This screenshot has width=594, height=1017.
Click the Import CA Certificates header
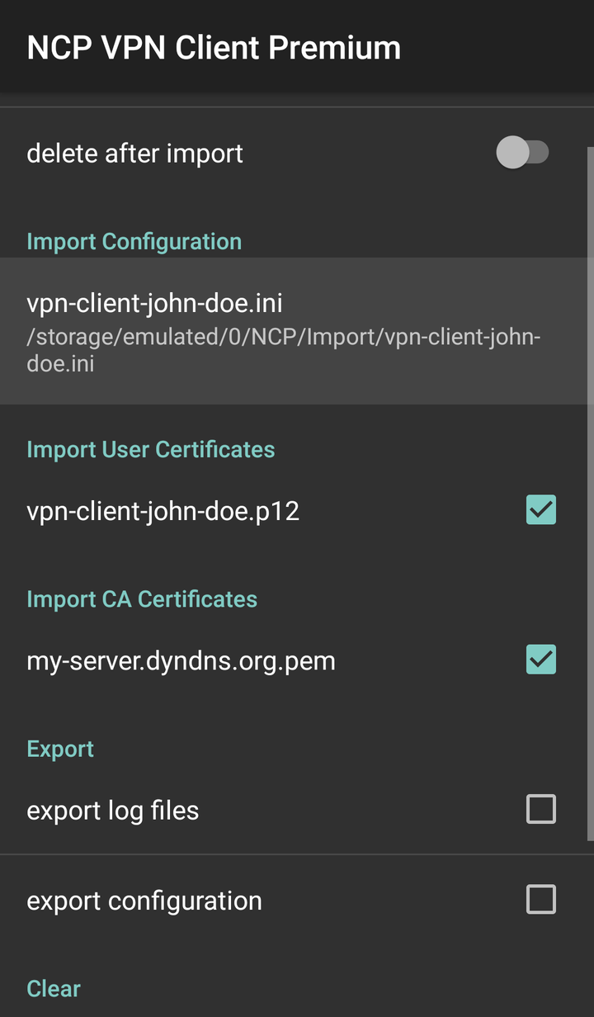142,599
